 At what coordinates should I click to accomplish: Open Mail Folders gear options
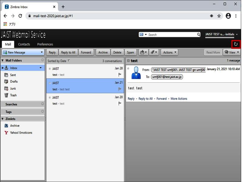pyautogui.click(x=43, y=60)
